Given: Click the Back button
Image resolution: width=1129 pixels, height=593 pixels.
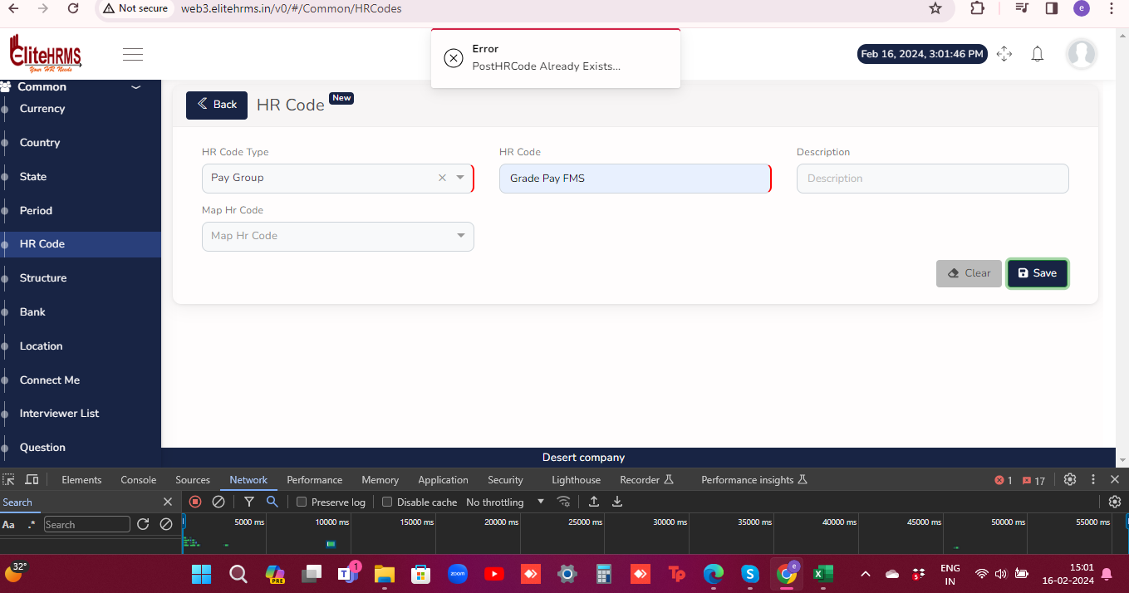Looking at the screenshot, I should pos(217,105).
